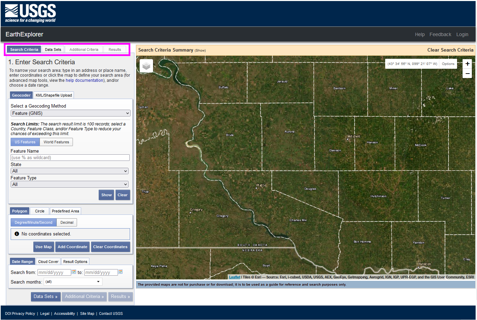Open the Cloud Cover tab

click(48, 261)
